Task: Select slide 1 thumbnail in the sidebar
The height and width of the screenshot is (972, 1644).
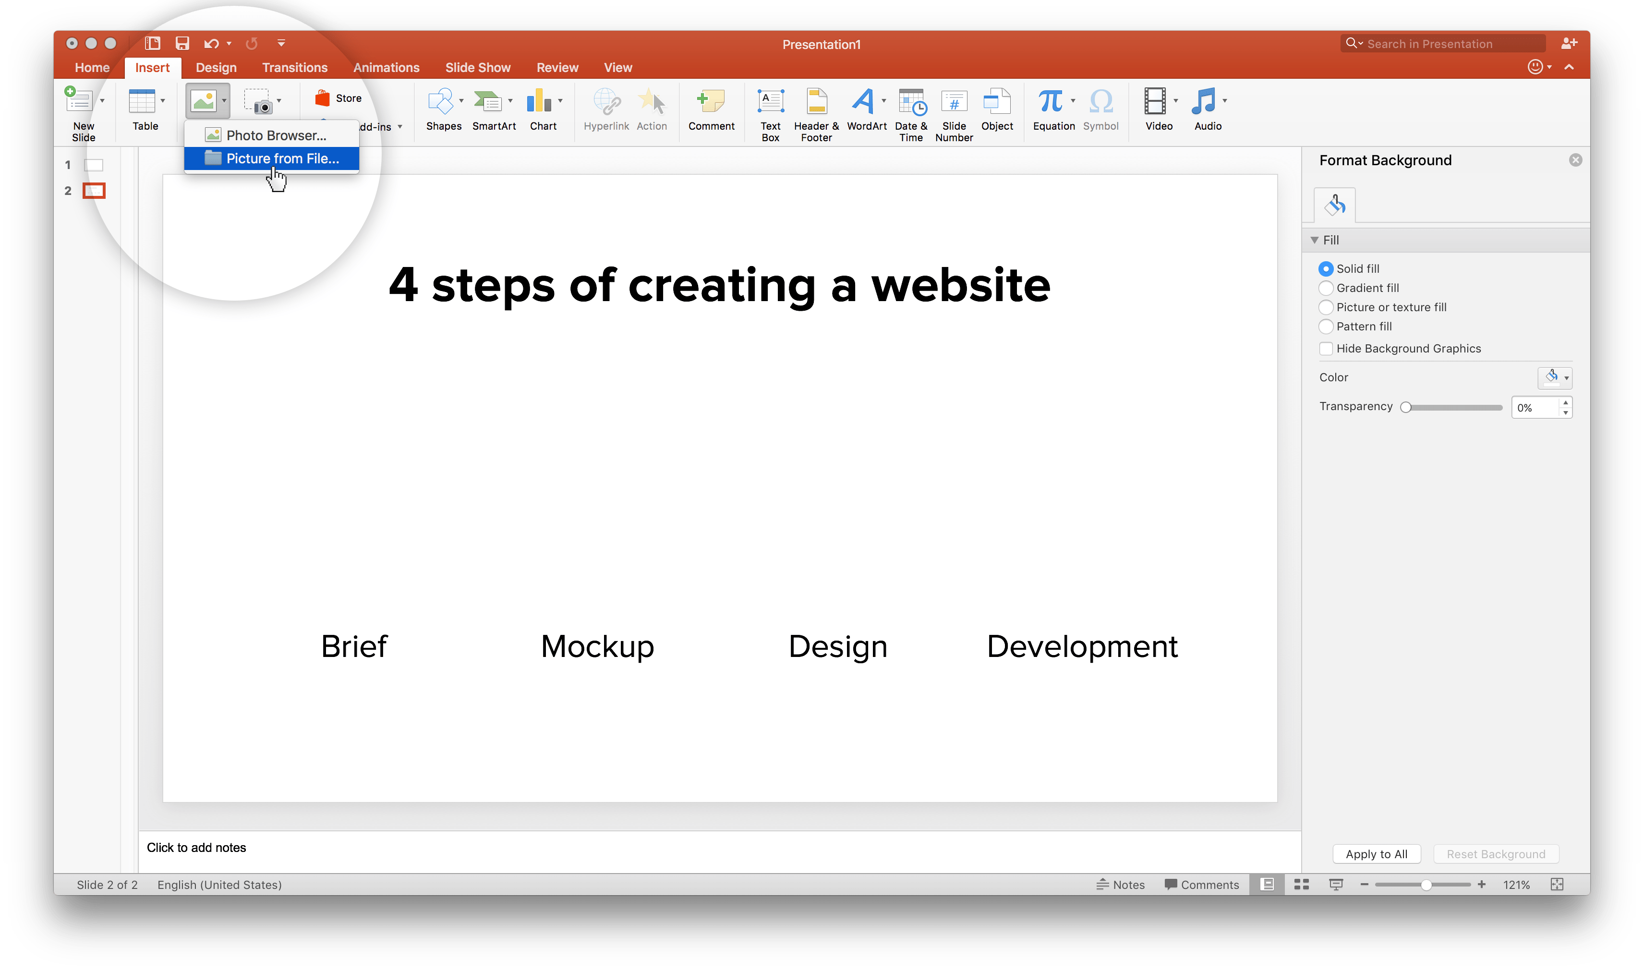Action: [93, 165]
